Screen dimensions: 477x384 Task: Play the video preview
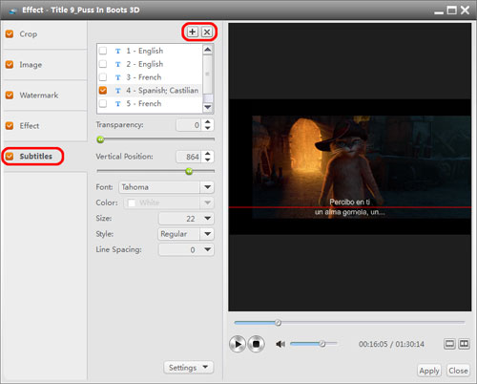tap(238, 344)
